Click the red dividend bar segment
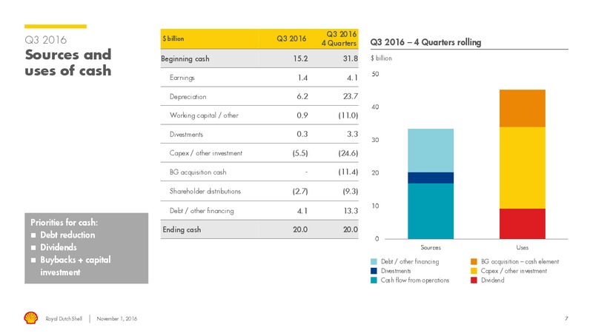 523,223
